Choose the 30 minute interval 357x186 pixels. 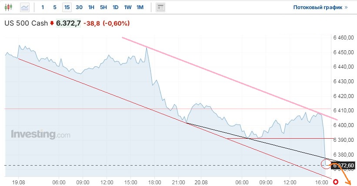coord(79,7)
